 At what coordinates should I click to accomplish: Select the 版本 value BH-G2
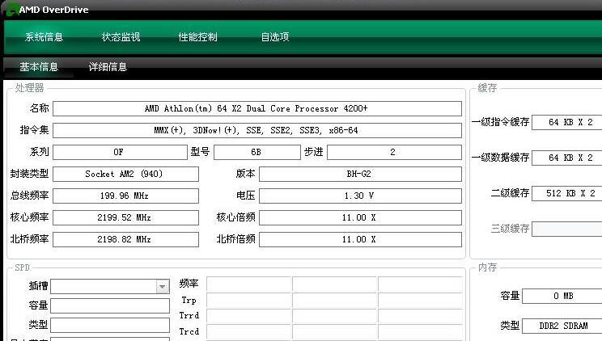tap(360, 175)
